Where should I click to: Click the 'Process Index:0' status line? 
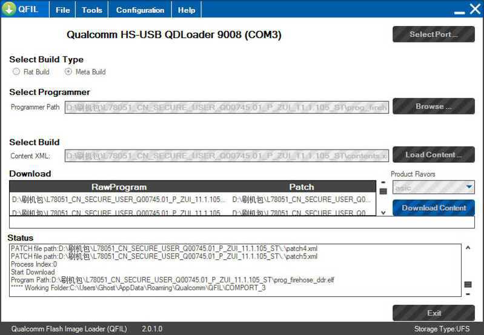pos(34,264)
